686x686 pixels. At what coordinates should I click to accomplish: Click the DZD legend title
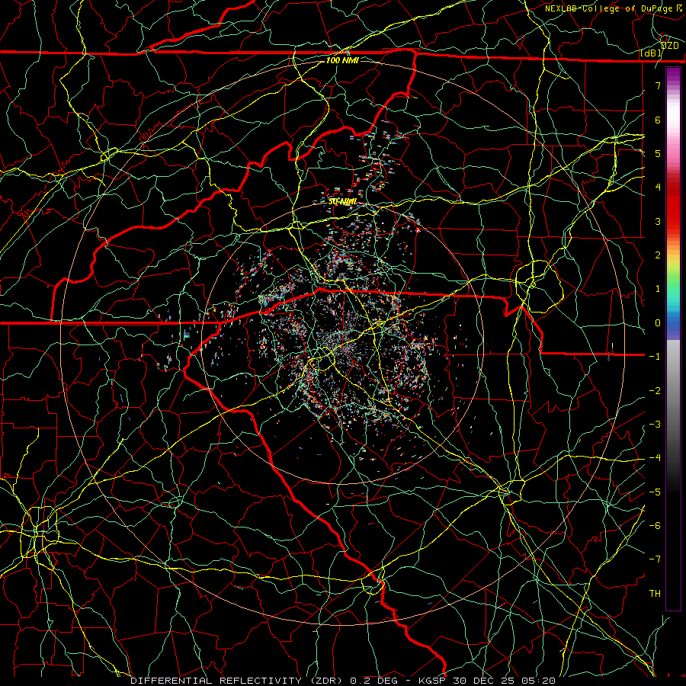(670, 46)
